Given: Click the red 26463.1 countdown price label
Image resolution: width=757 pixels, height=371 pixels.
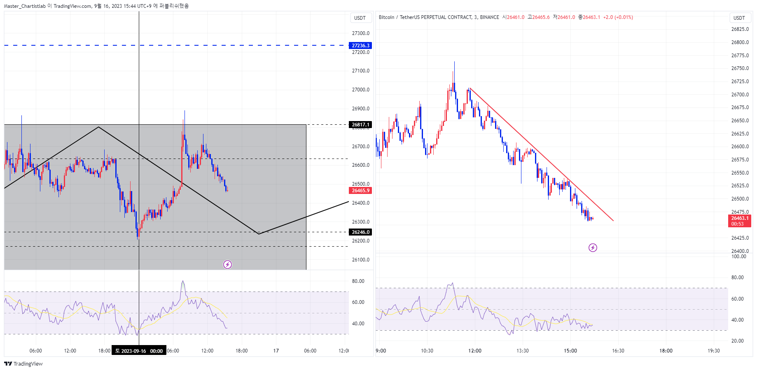Looking at the screenshot, I should (x=740, y=221).
